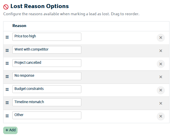
Task: Grab drag handle for 'Price too high'
Action: click(7, 37)
